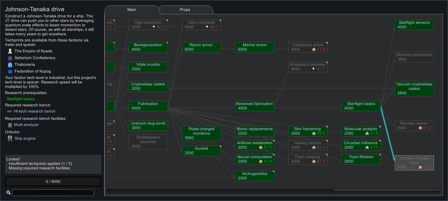Click the Federation of Kupog faction icon
Image resolution: width=448 pixels, height=201 pixels.
click(10, 71)
